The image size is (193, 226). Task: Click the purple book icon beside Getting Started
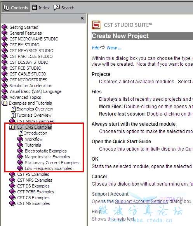pos(5,27)
